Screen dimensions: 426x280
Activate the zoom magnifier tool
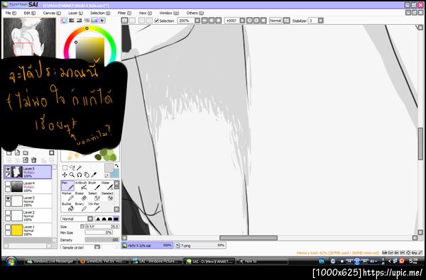point(72,174)
